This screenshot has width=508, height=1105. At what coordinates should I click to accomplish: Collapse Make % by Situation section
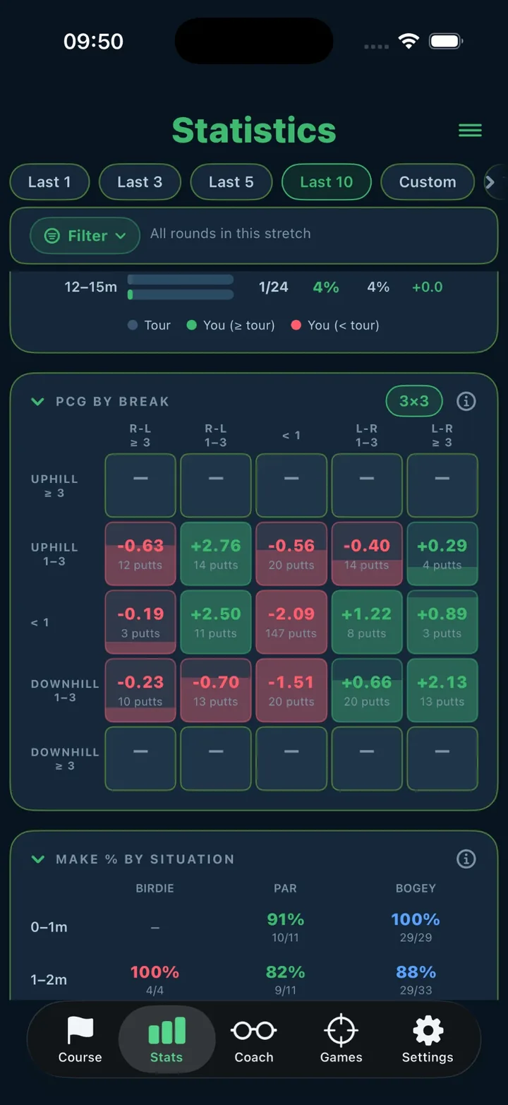[37, 859]
